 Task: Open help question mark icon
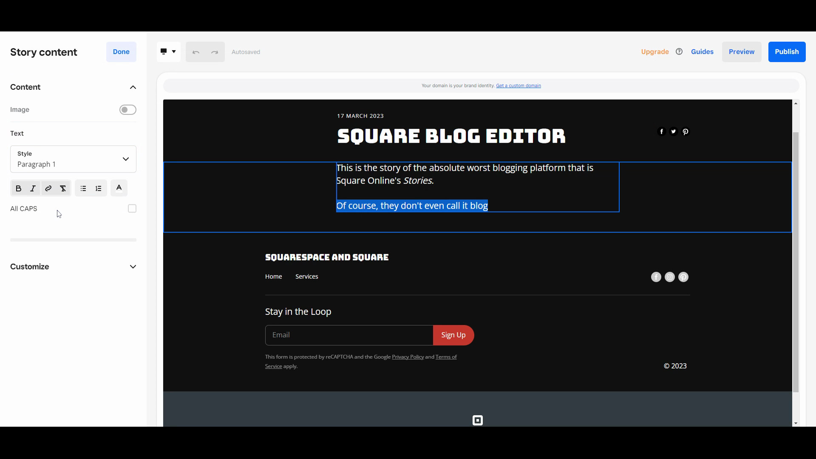click(x=679, y=51)
